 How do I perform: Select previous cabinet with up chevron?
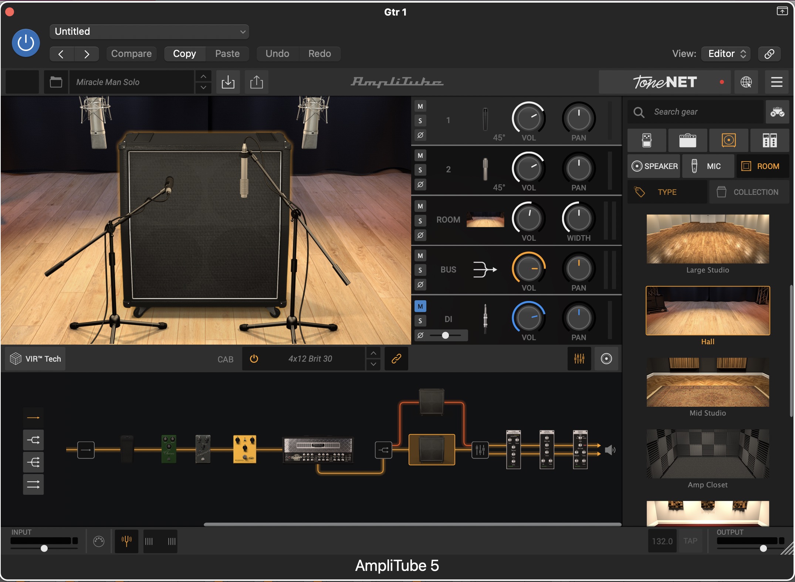pyautogui.click(x=373, y=353)
